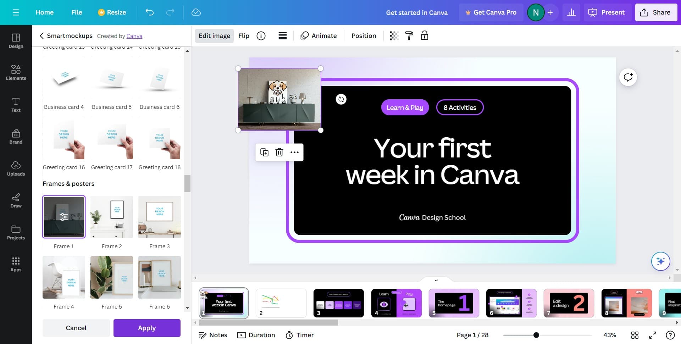Open the Magic assistant sparkle button
The image size is (681, 344).
pyautogui.click(x=660, y=261)
